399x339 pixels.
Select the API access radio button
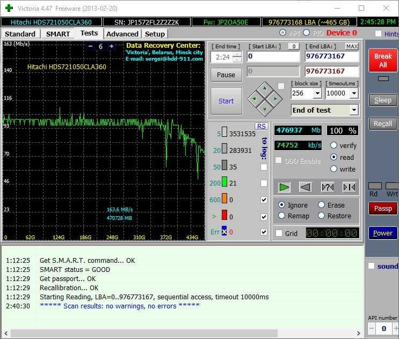click(x=282, y=33)
